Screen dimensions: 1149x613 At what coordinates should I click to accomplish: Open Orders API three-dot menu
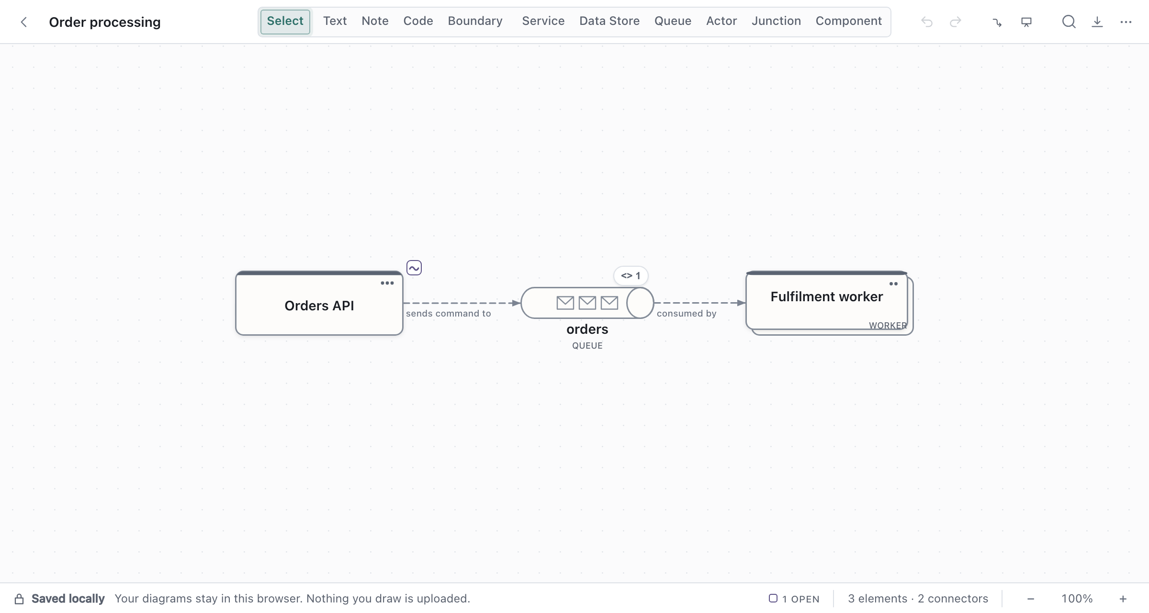coord(387,283)
